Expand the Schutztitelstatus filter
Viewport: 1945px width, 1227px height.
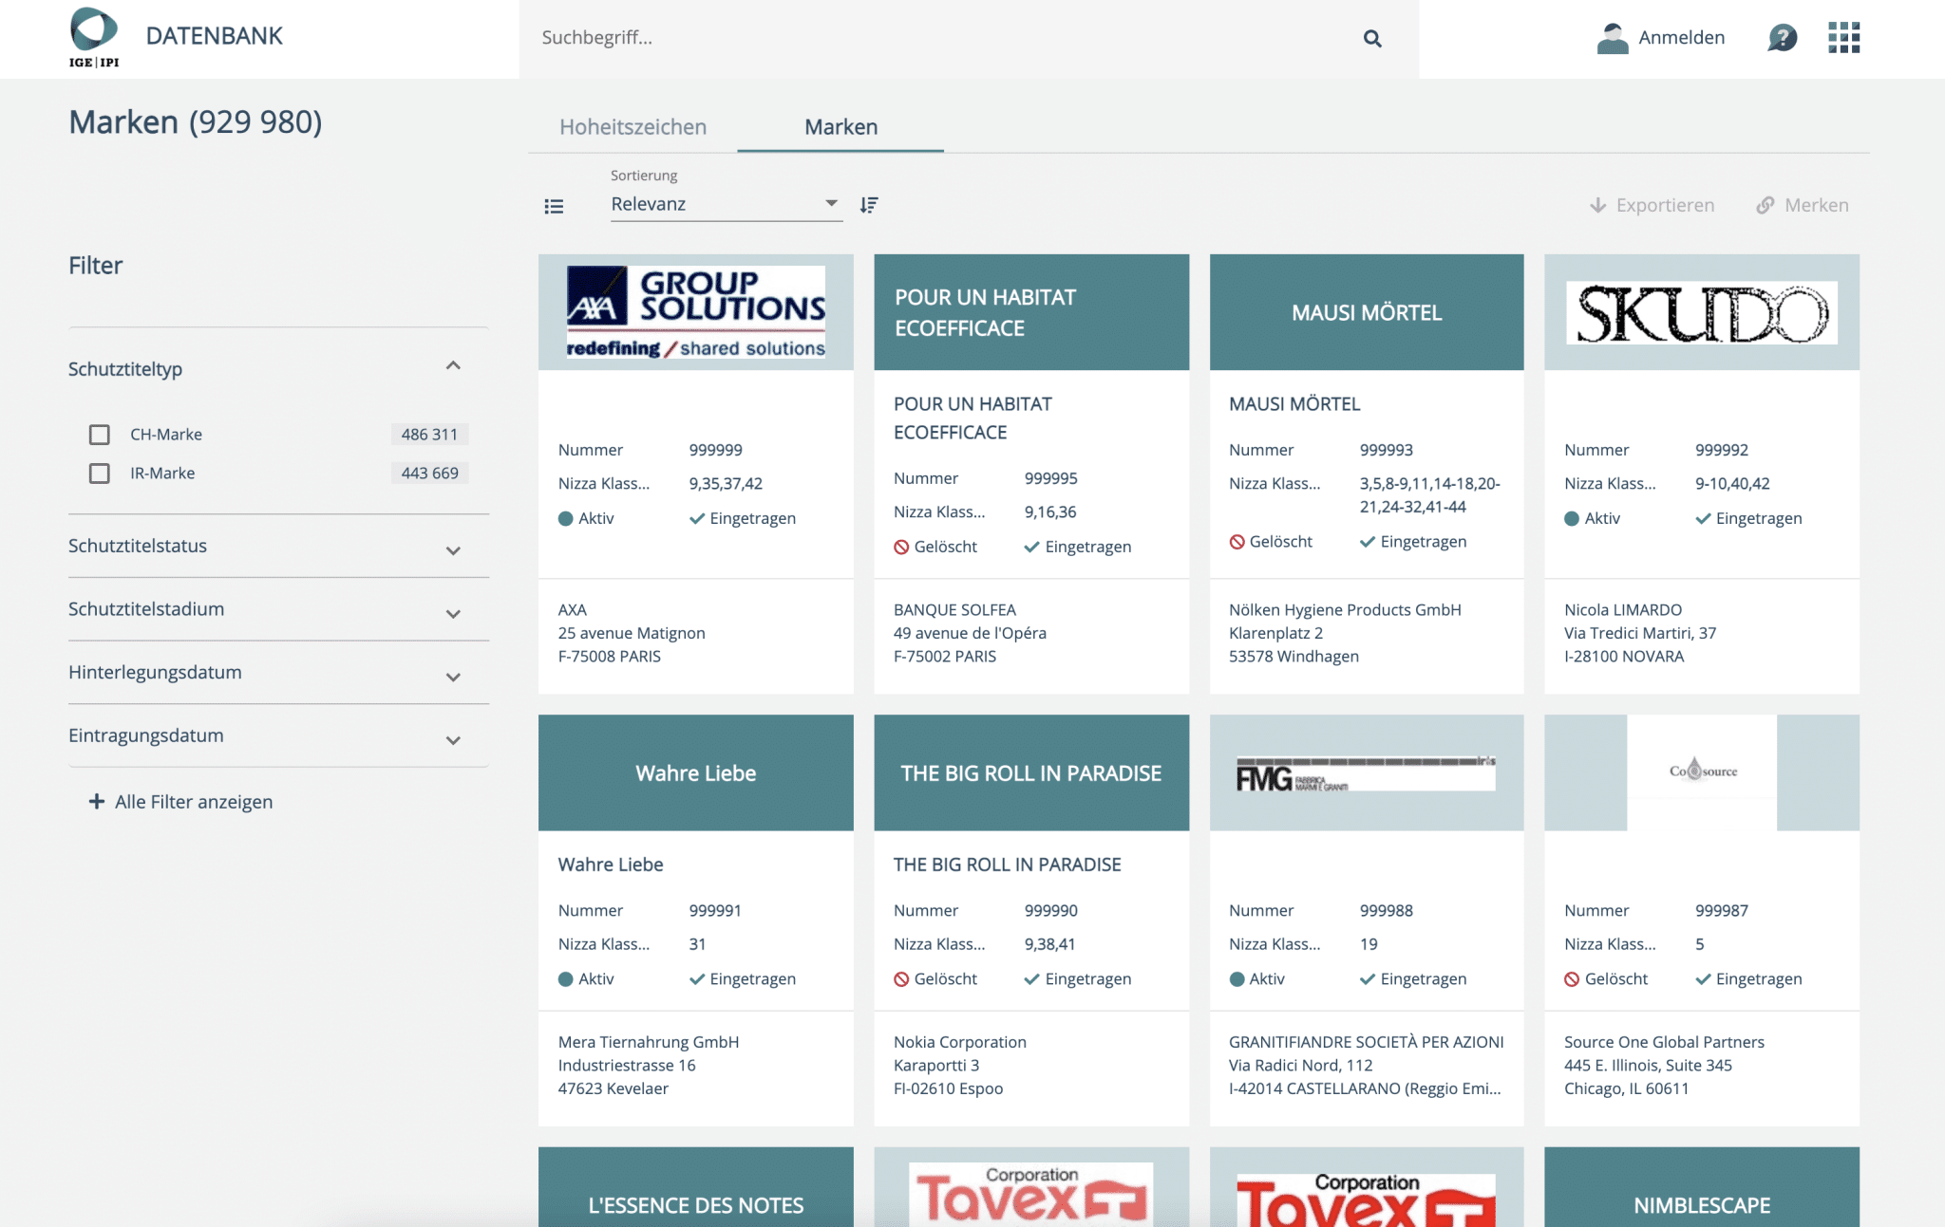[453, 550]
